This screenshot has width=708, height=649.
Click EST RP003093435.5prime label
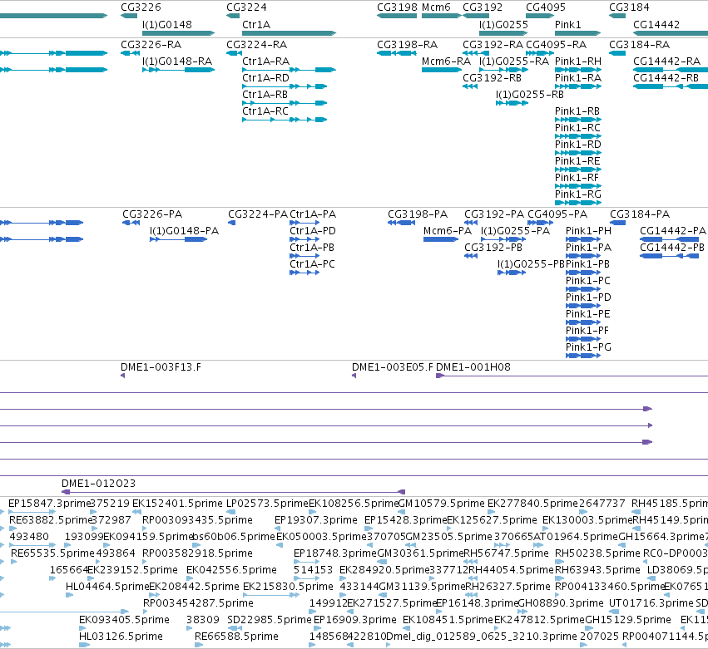(x=197, y=519)
